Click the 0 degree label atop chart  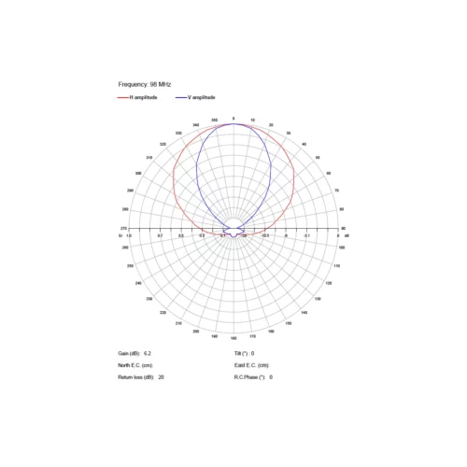coord(233,119)
